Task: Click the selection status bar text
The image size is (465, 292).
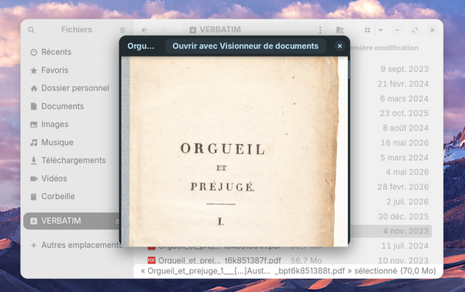Action: pyautogui.click(x=288, y=271)
